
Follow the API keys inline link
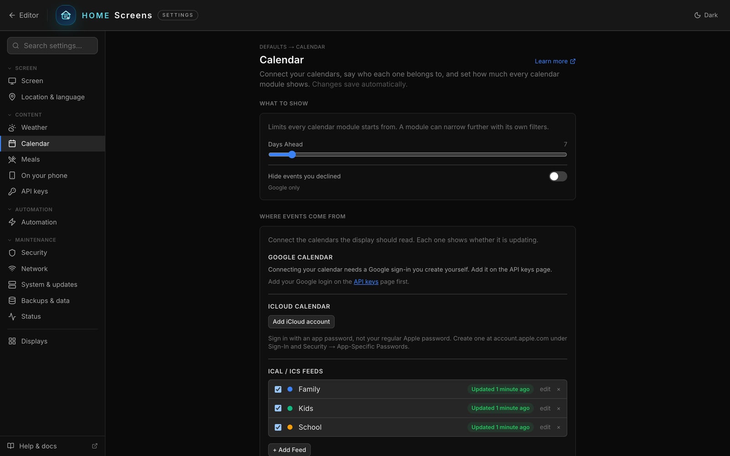pyautogui.click(x=366, y=282)
